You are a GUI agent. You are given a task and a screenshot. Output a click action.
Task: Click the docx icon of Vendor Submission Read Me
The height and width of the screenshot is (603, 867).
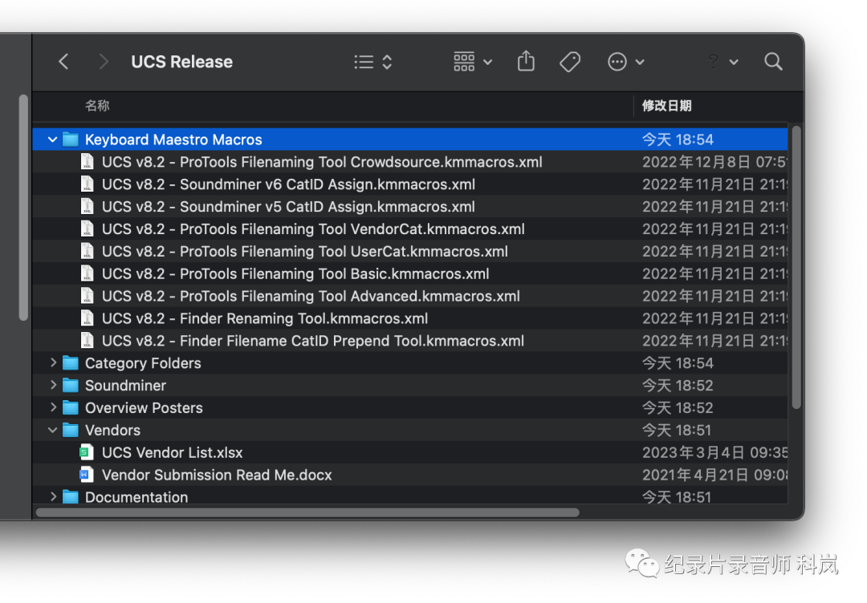pyautogui.click(x=86, y=475)
